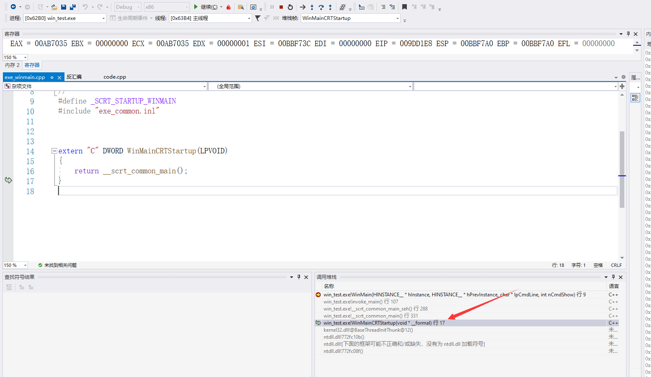Toggle pin on exe_winmain.cpp tab

tap(52, 77)
